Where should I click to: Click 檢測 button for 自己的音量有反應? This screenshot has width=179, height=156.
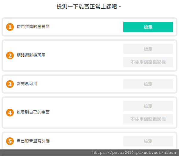(148, 141)
